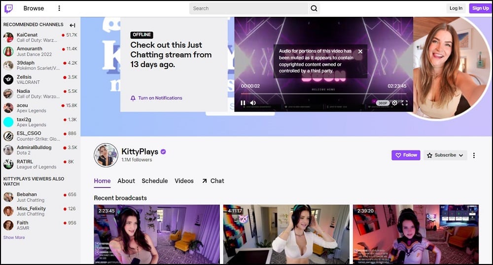Pause the video player

point(243,103)
